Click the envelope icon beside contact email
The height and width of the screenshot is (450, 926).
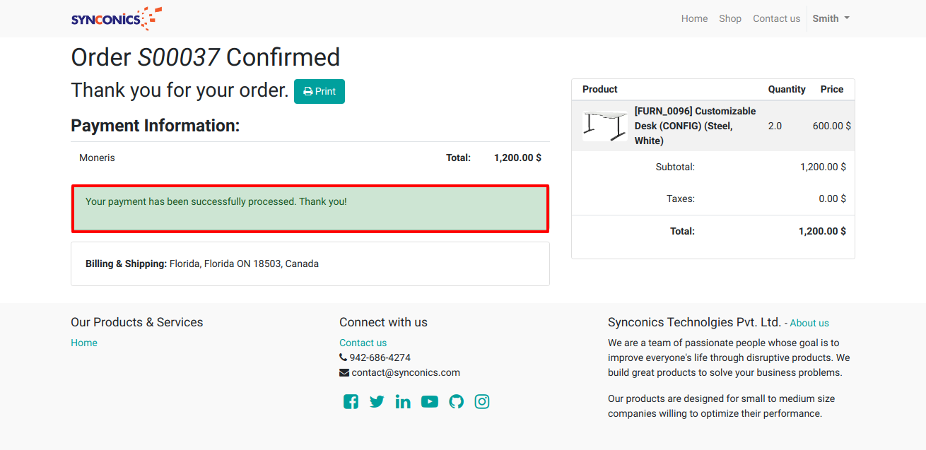344,372
